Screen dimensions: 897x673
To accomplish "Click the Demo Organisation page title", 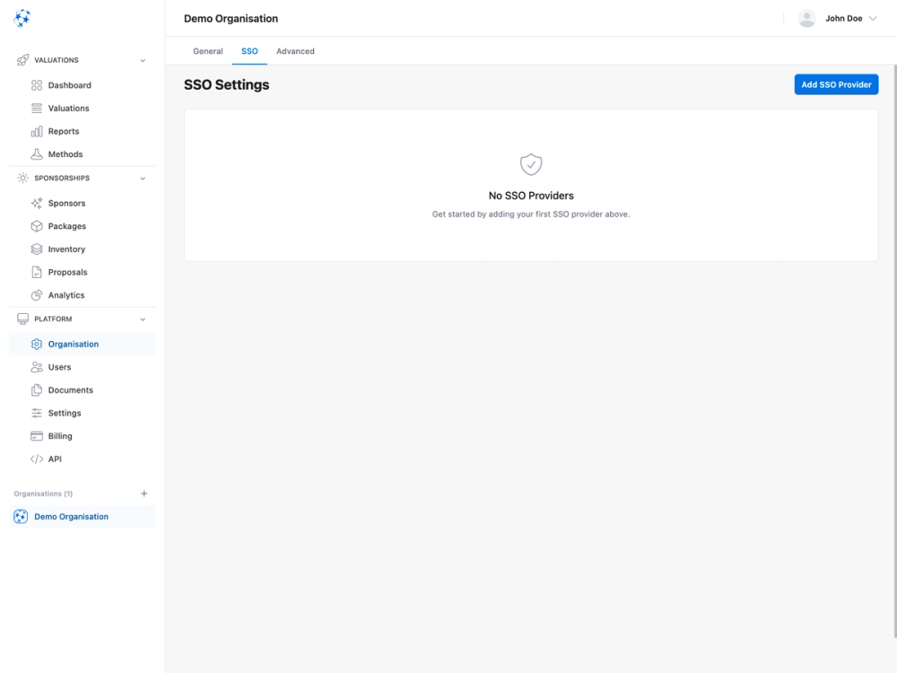I will [x=231, y=18].
